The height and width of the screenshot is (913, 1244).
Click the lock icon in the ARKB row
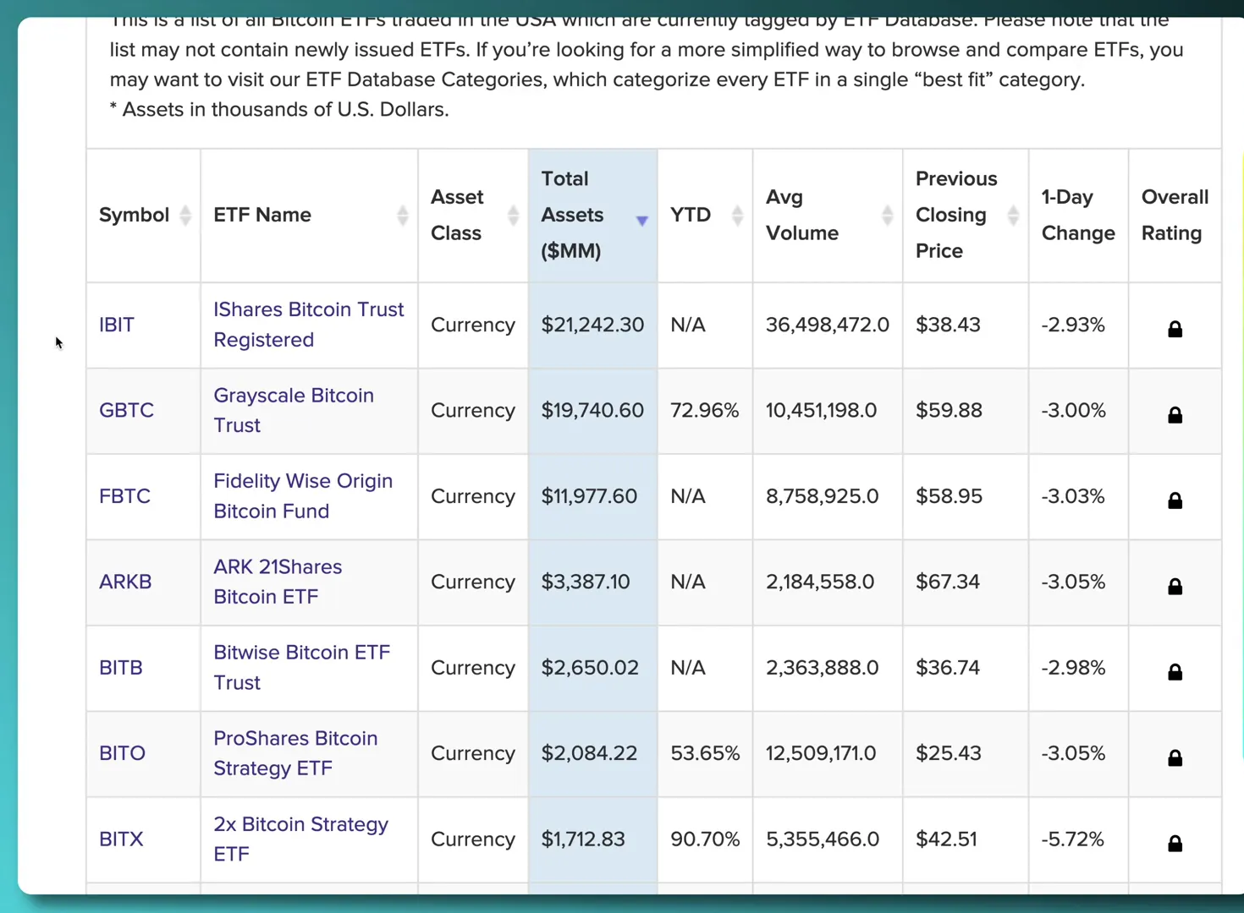(x=1175, y=586)
